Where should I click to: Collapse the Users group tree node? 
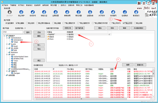[7, 54]
